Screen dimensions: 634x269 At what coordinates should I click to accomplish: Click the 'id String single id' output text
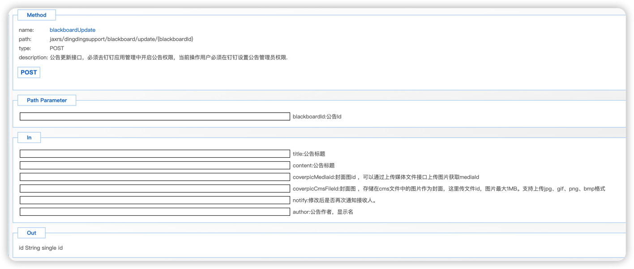[41, 248]
